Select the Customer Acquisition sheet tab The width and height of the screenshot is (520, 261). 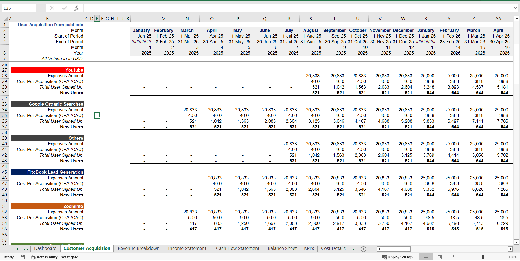(x=87, y=249)
